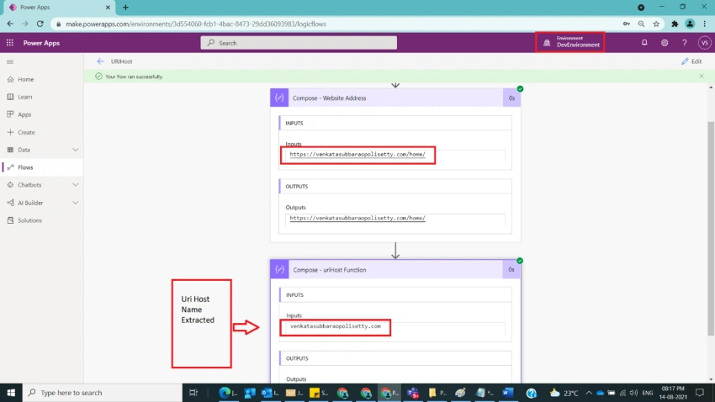715x402 pixels.
Task: Open the settings gear in header
Action: (x=665, y=43)
